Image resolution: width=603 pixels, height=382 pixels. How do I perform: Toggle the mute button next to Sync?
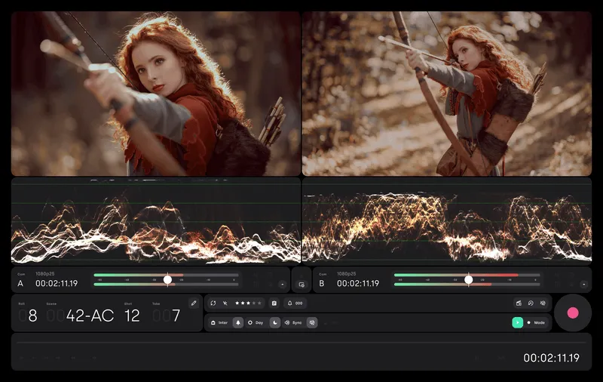(311, 322)
